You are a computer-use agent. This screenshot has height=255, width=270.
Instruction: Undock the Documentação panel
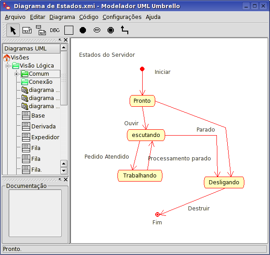click(x=60, y=179)
